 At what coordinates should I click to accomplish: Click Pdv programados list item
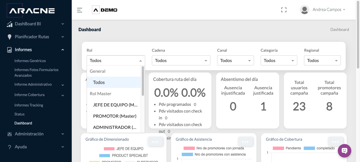[177, 104]
